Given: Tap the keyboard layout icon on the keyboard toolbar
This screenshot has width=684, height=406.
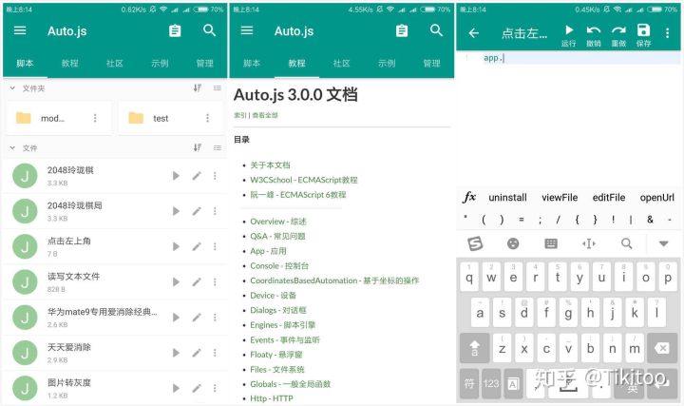Looking at the screenshot, I should coord(551,243).
